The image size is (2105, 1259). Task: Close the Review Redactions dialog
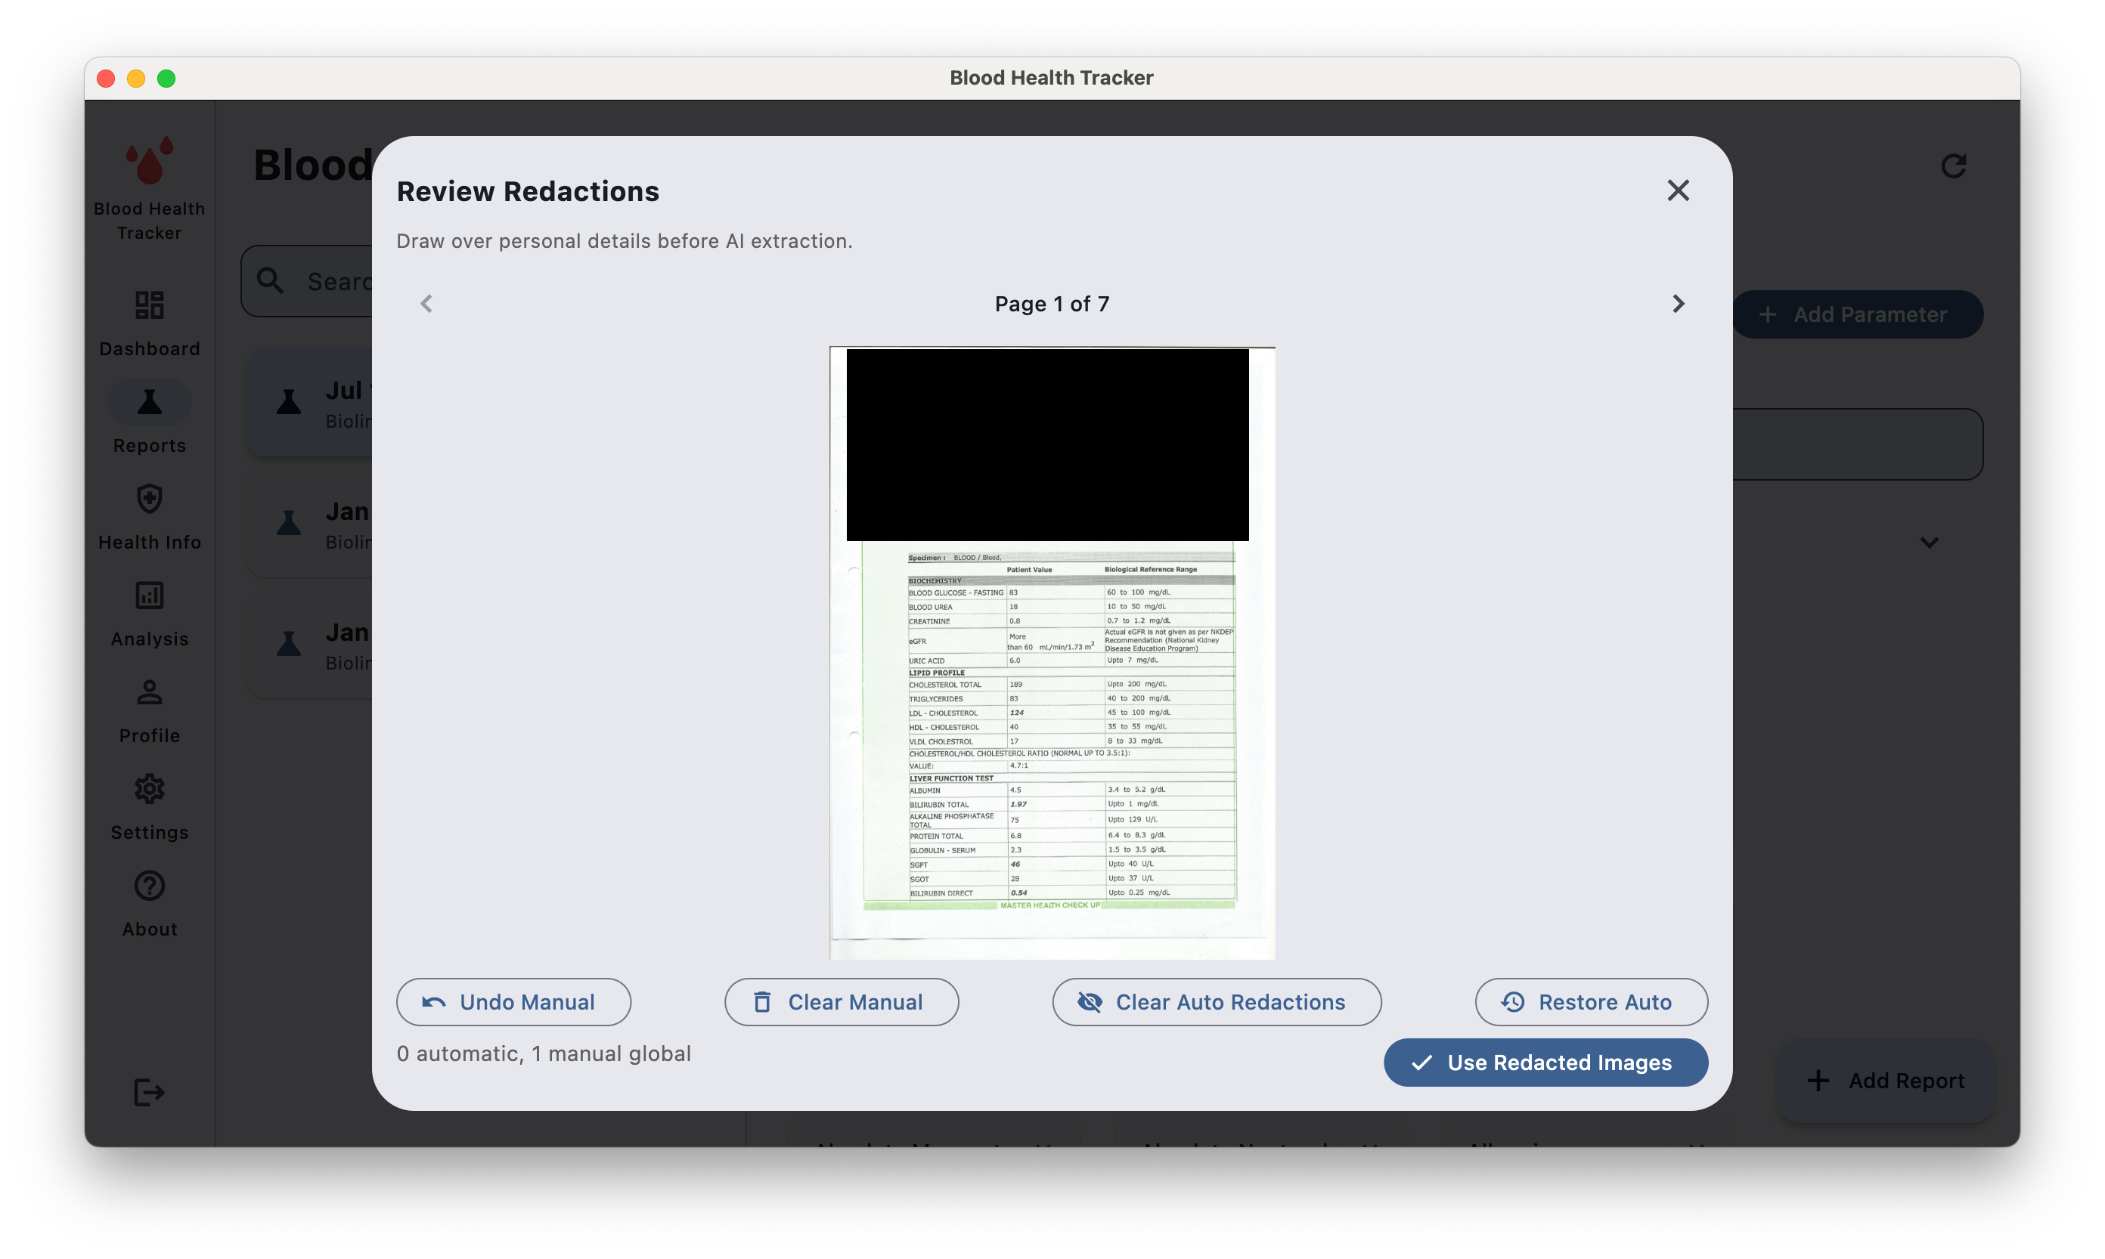click(1677, 190)
